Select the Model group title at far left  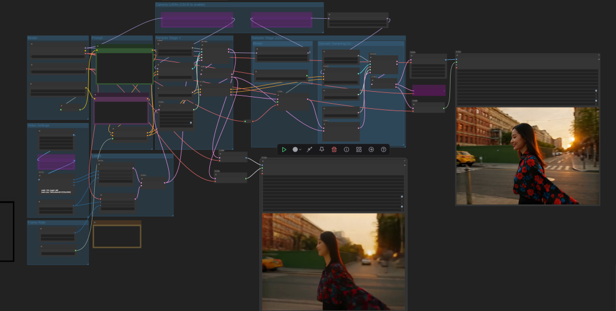(32, 38)
